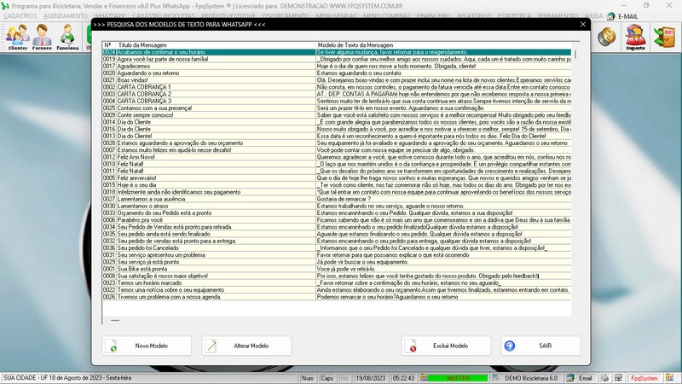Select row Feliz Ano Novo!
This screenshot has height=384, width=682.
pyautogui.click(x=337, y=157)
